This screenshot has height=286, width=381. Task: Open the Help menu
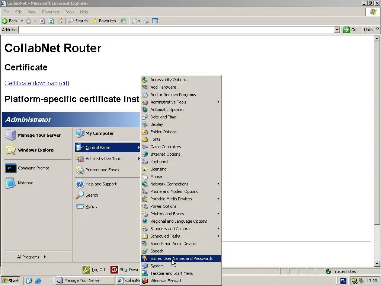pyautogui.click(x=84, y=12)
